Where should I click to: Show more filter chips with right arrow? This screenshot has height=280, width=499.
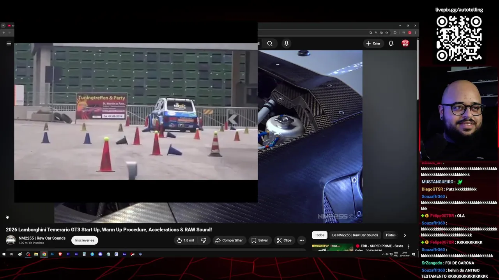(x=405, y=235)
